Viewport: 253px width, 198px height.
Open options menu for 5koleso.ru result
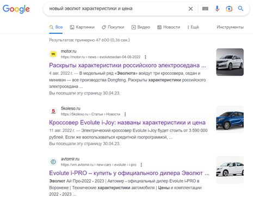click(125, 114)
